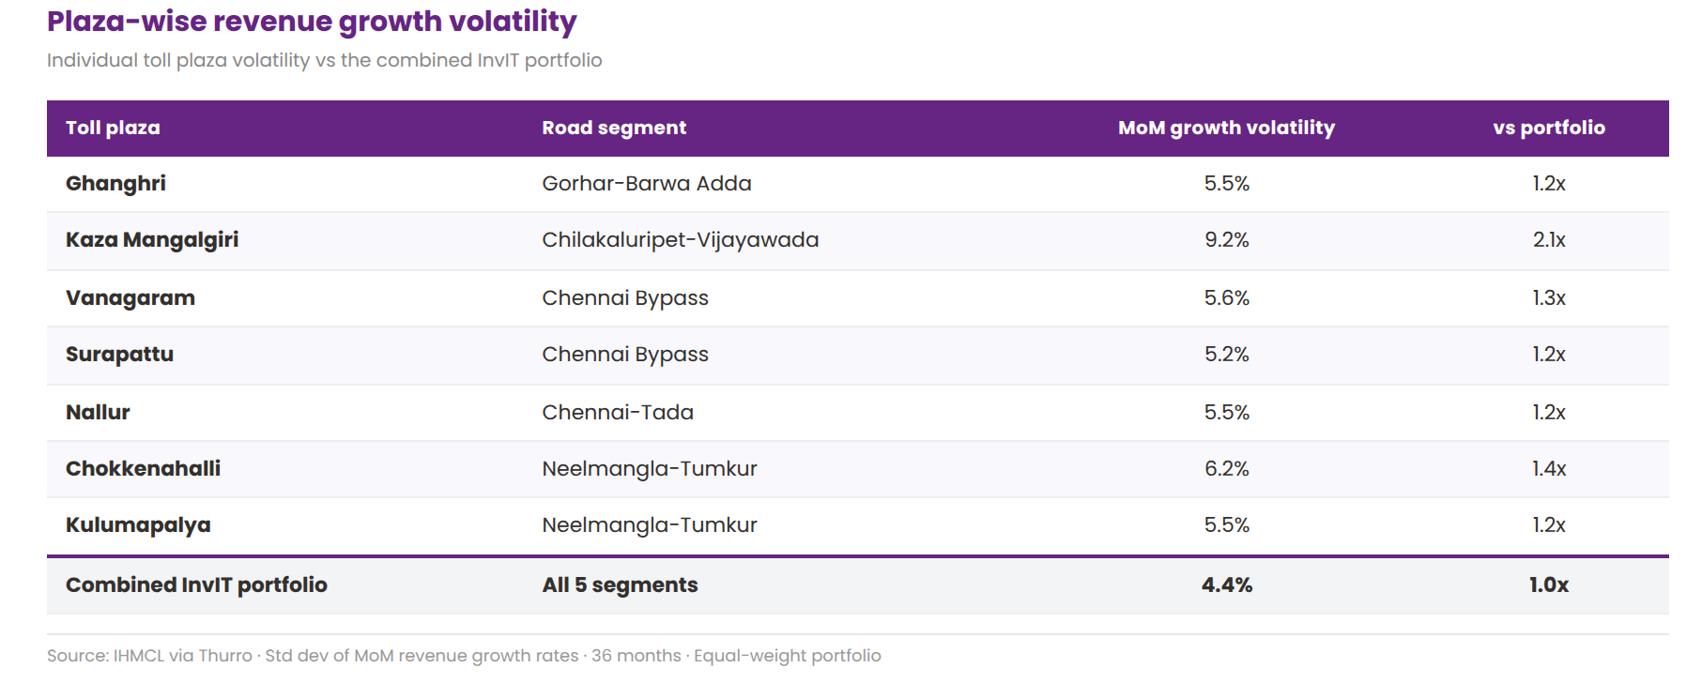Click the Gorhar-Barwa Adda segment cell
The height and width of the screenshot is (683, 1687).
[x=647, y=184]
